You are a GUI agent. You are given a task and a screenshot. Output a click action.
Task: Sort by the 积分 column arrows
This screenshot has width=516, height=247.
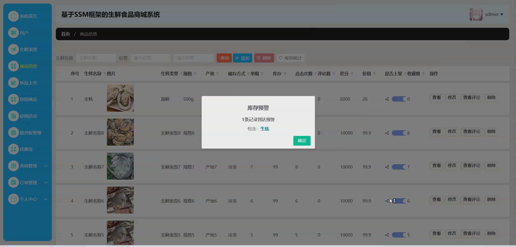tap(352, 74)
